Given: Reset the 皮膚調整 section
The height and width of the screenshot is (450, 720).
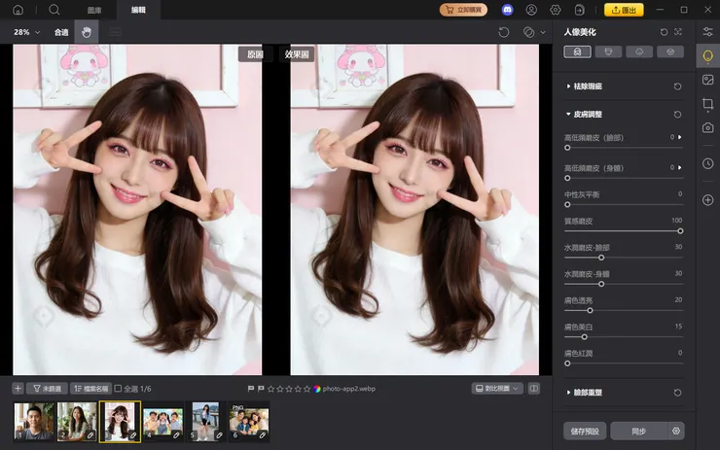Looking at the screenshot, I should pos(677,115).
